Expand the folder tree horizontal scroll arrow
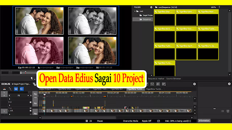The height and width of the screenshot is (130, 232). [x=152, y=75]
